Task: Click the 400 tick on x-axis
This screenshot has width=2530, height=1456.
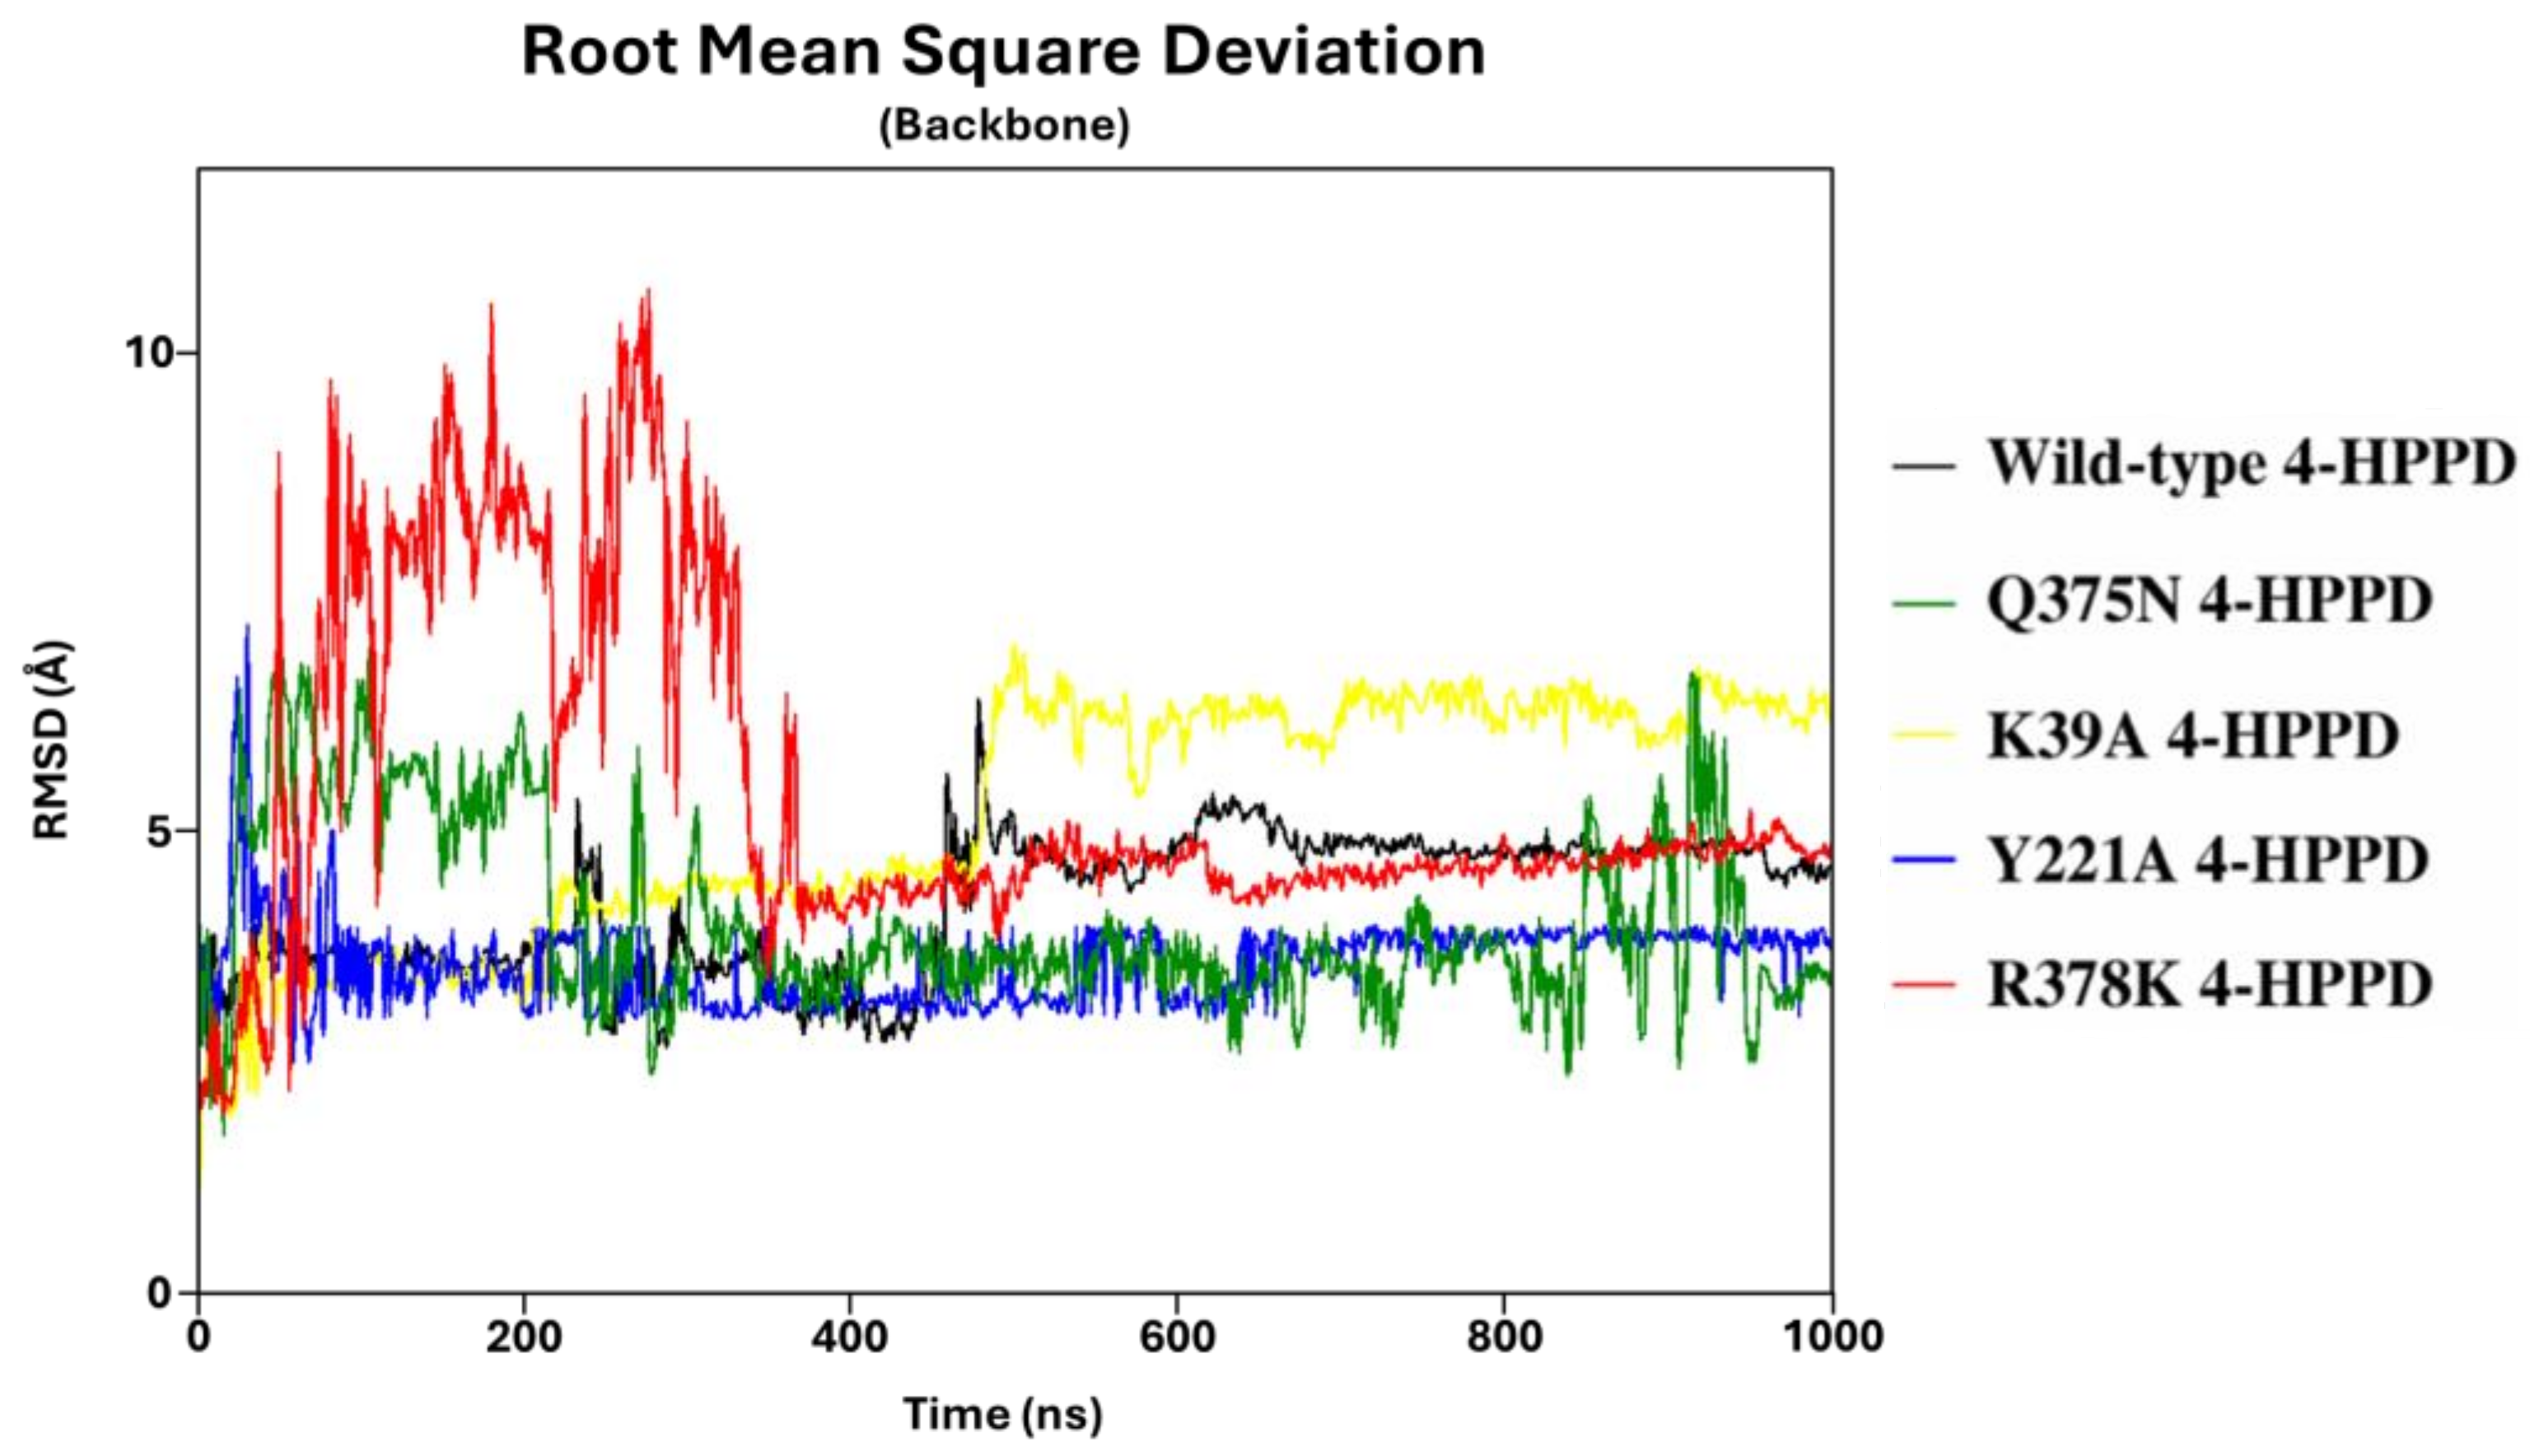Action: point(850,1337)
